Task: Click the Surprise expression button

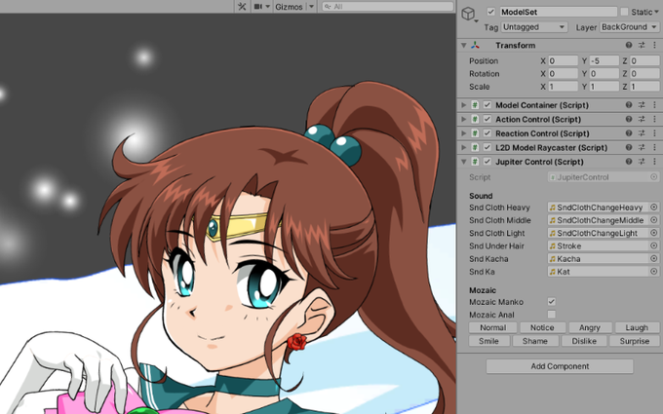Action: tap(635, 341)
